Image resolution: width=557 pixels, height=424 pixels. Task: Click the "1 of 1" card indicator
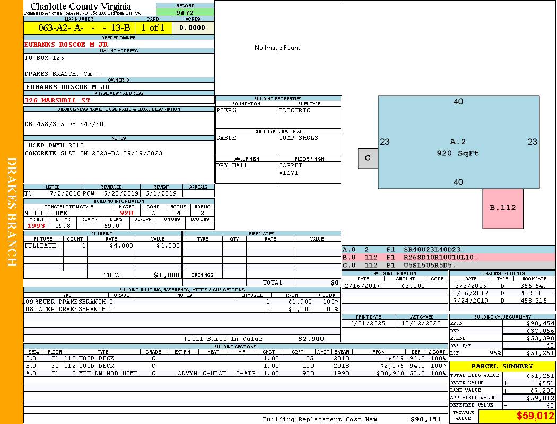[153, 28]
